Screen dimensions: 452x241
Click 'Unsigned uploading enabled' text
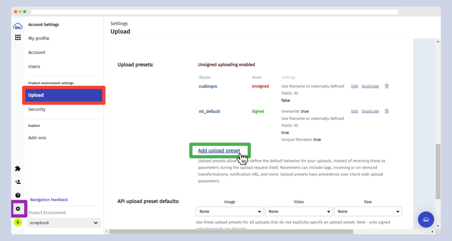pos(227,65)
